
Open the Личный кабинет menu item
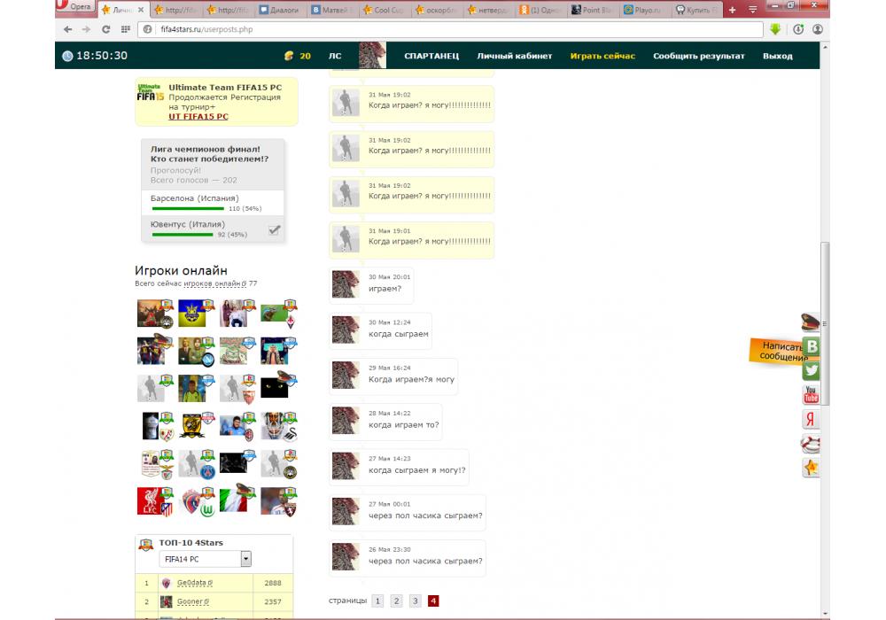(514, 56)
